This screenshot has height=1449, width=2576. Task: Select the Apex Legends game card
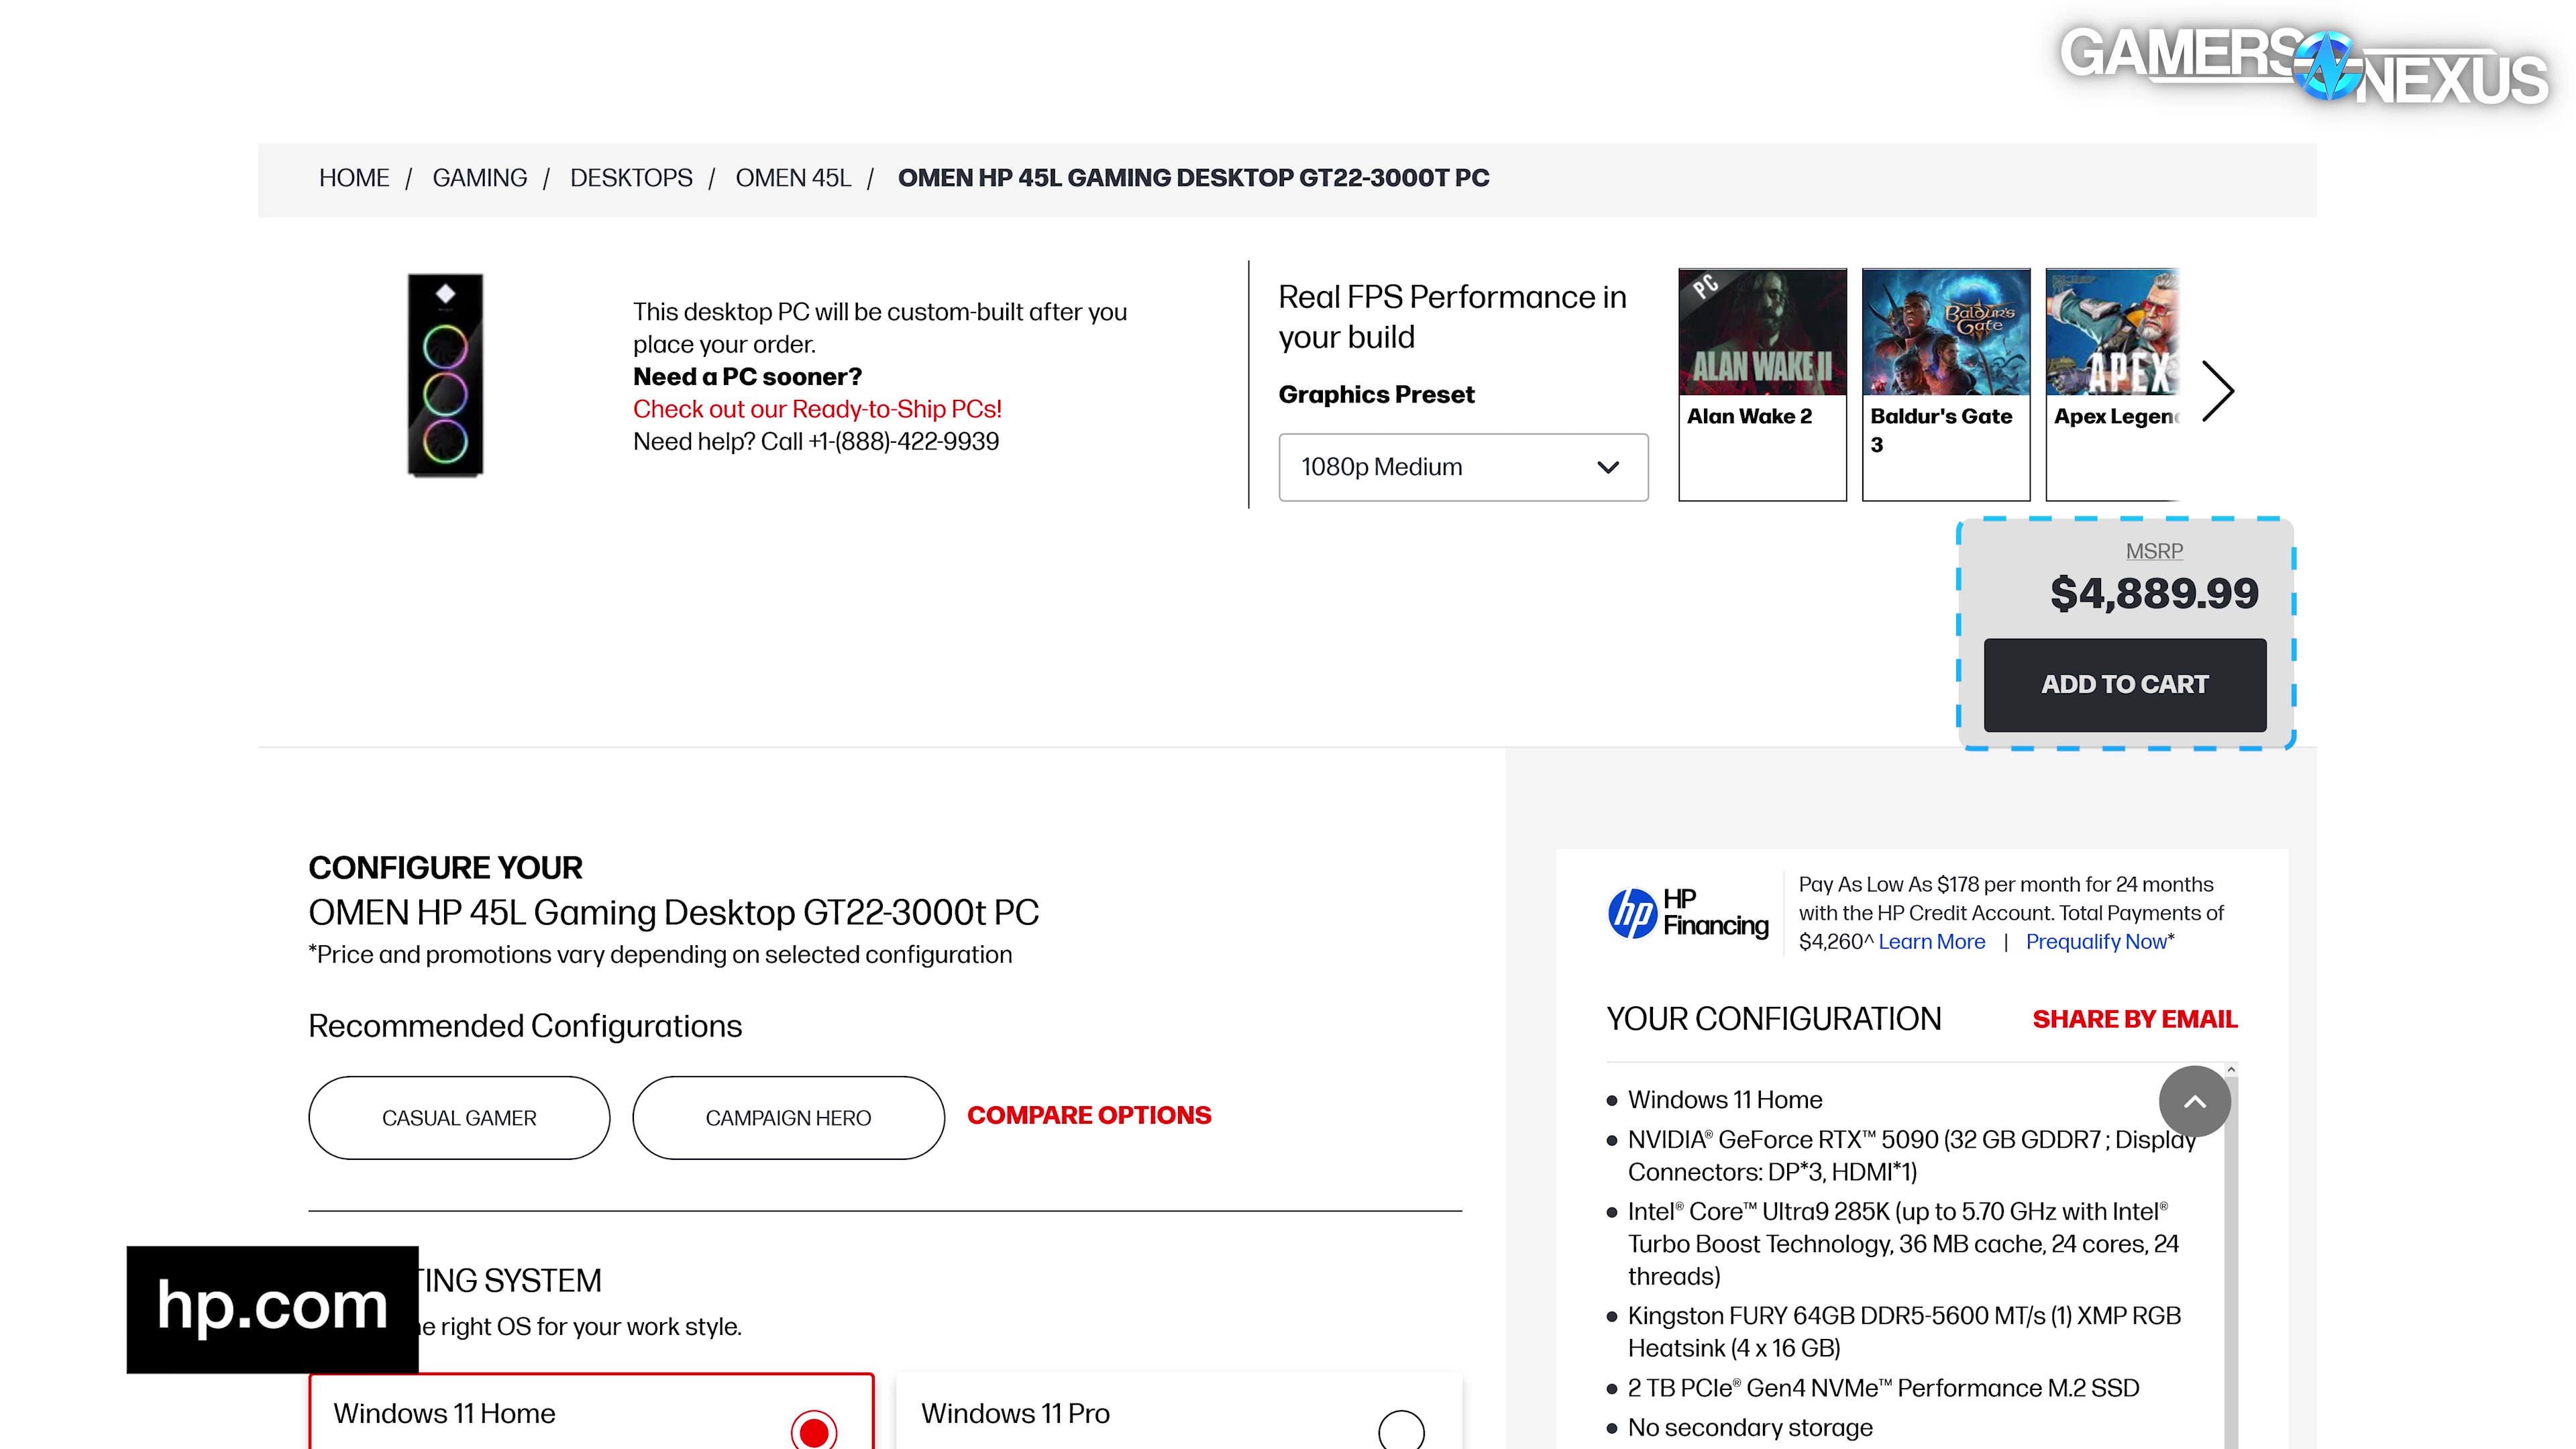(x=2112, y=384)
